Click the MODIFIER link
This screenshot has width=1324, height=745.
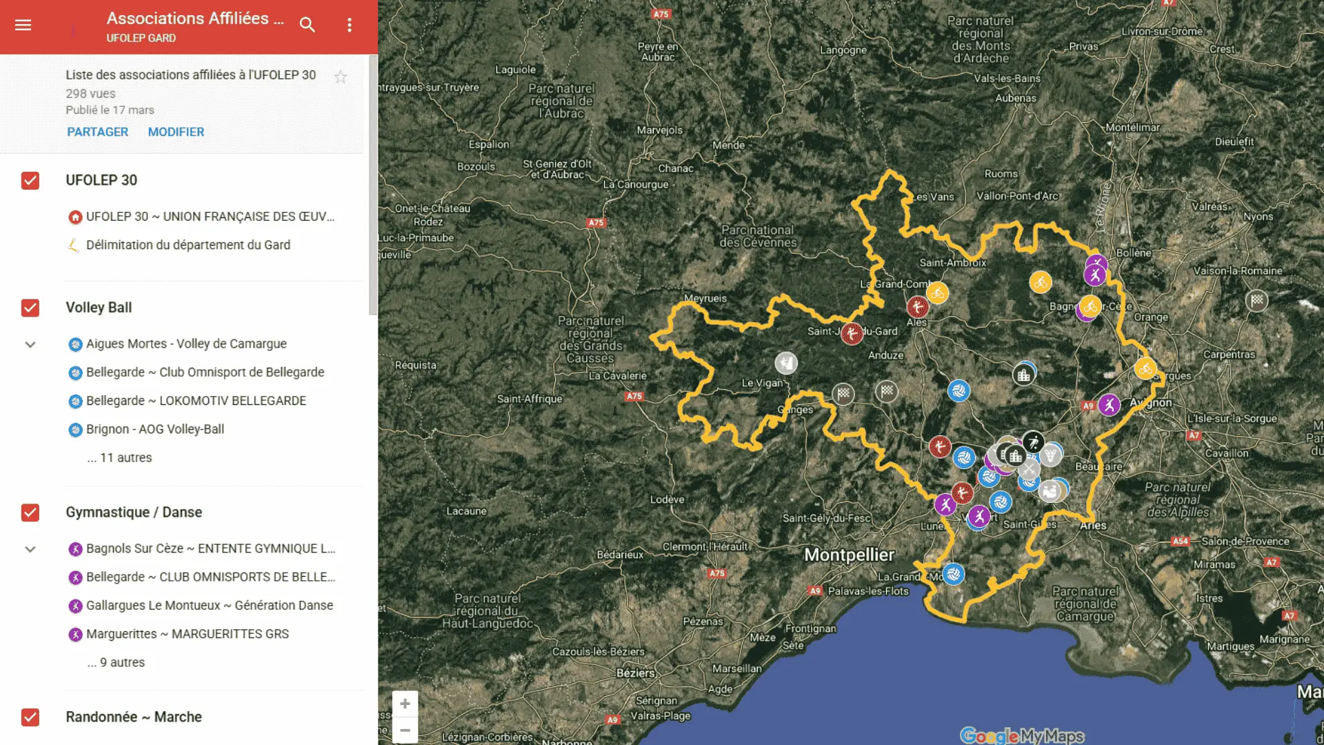click(x=176, y=132)
